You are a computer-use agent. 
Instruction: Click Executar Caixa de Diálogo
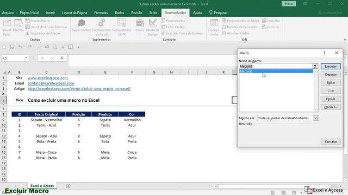[x=182, y=33]
